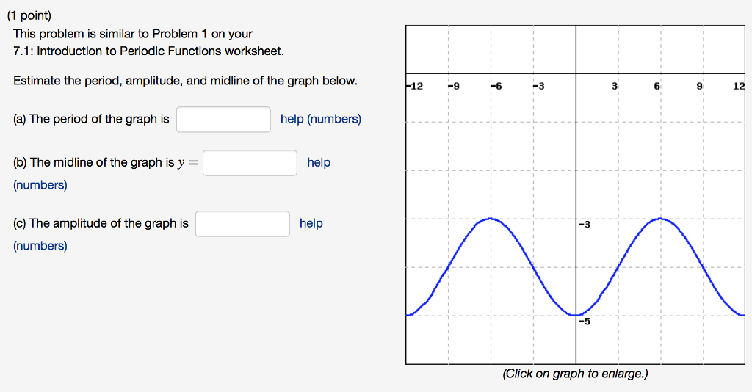752x392 pixels.
Task: Click the positive 9 x-axis label
Action: click(x=701, y=87)
